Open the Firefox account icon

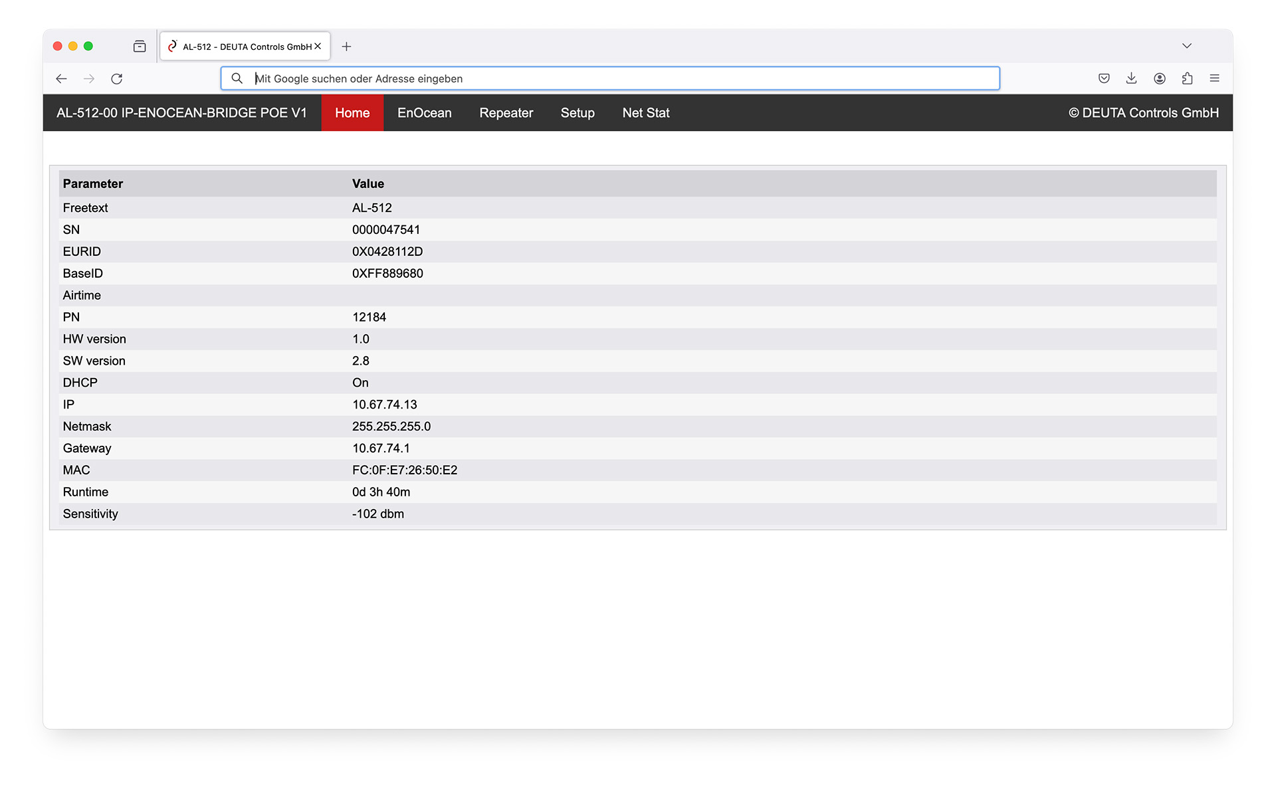[1160, 78]
